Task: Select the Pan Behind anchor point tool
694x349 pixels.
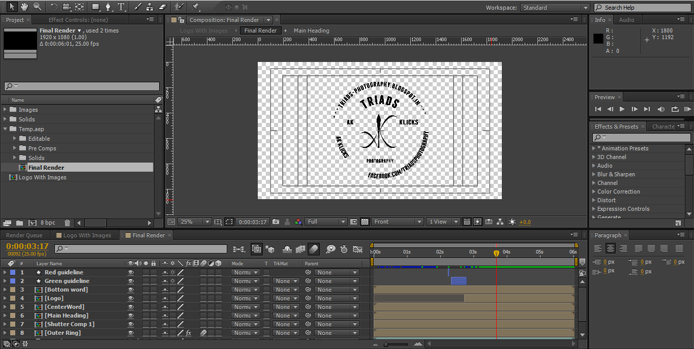Action: click(x=79, y=7)
